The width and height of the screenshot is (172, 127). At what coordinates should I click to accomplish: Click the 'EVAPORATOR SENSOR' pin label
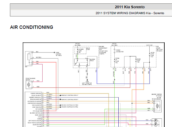[x=35, y=103]
